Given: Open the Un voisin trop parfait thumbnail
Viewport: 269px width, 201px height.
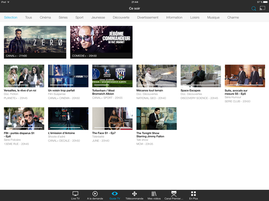Looking at the screenshot, I should click(x=68, y=76).
